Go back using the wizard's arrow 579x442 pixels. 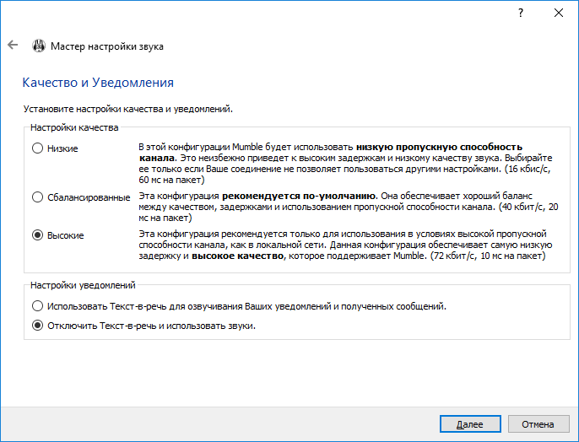[13, 45]
